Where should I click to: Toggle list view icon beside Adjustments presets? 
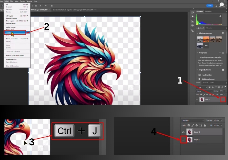[x=223, y=33]
